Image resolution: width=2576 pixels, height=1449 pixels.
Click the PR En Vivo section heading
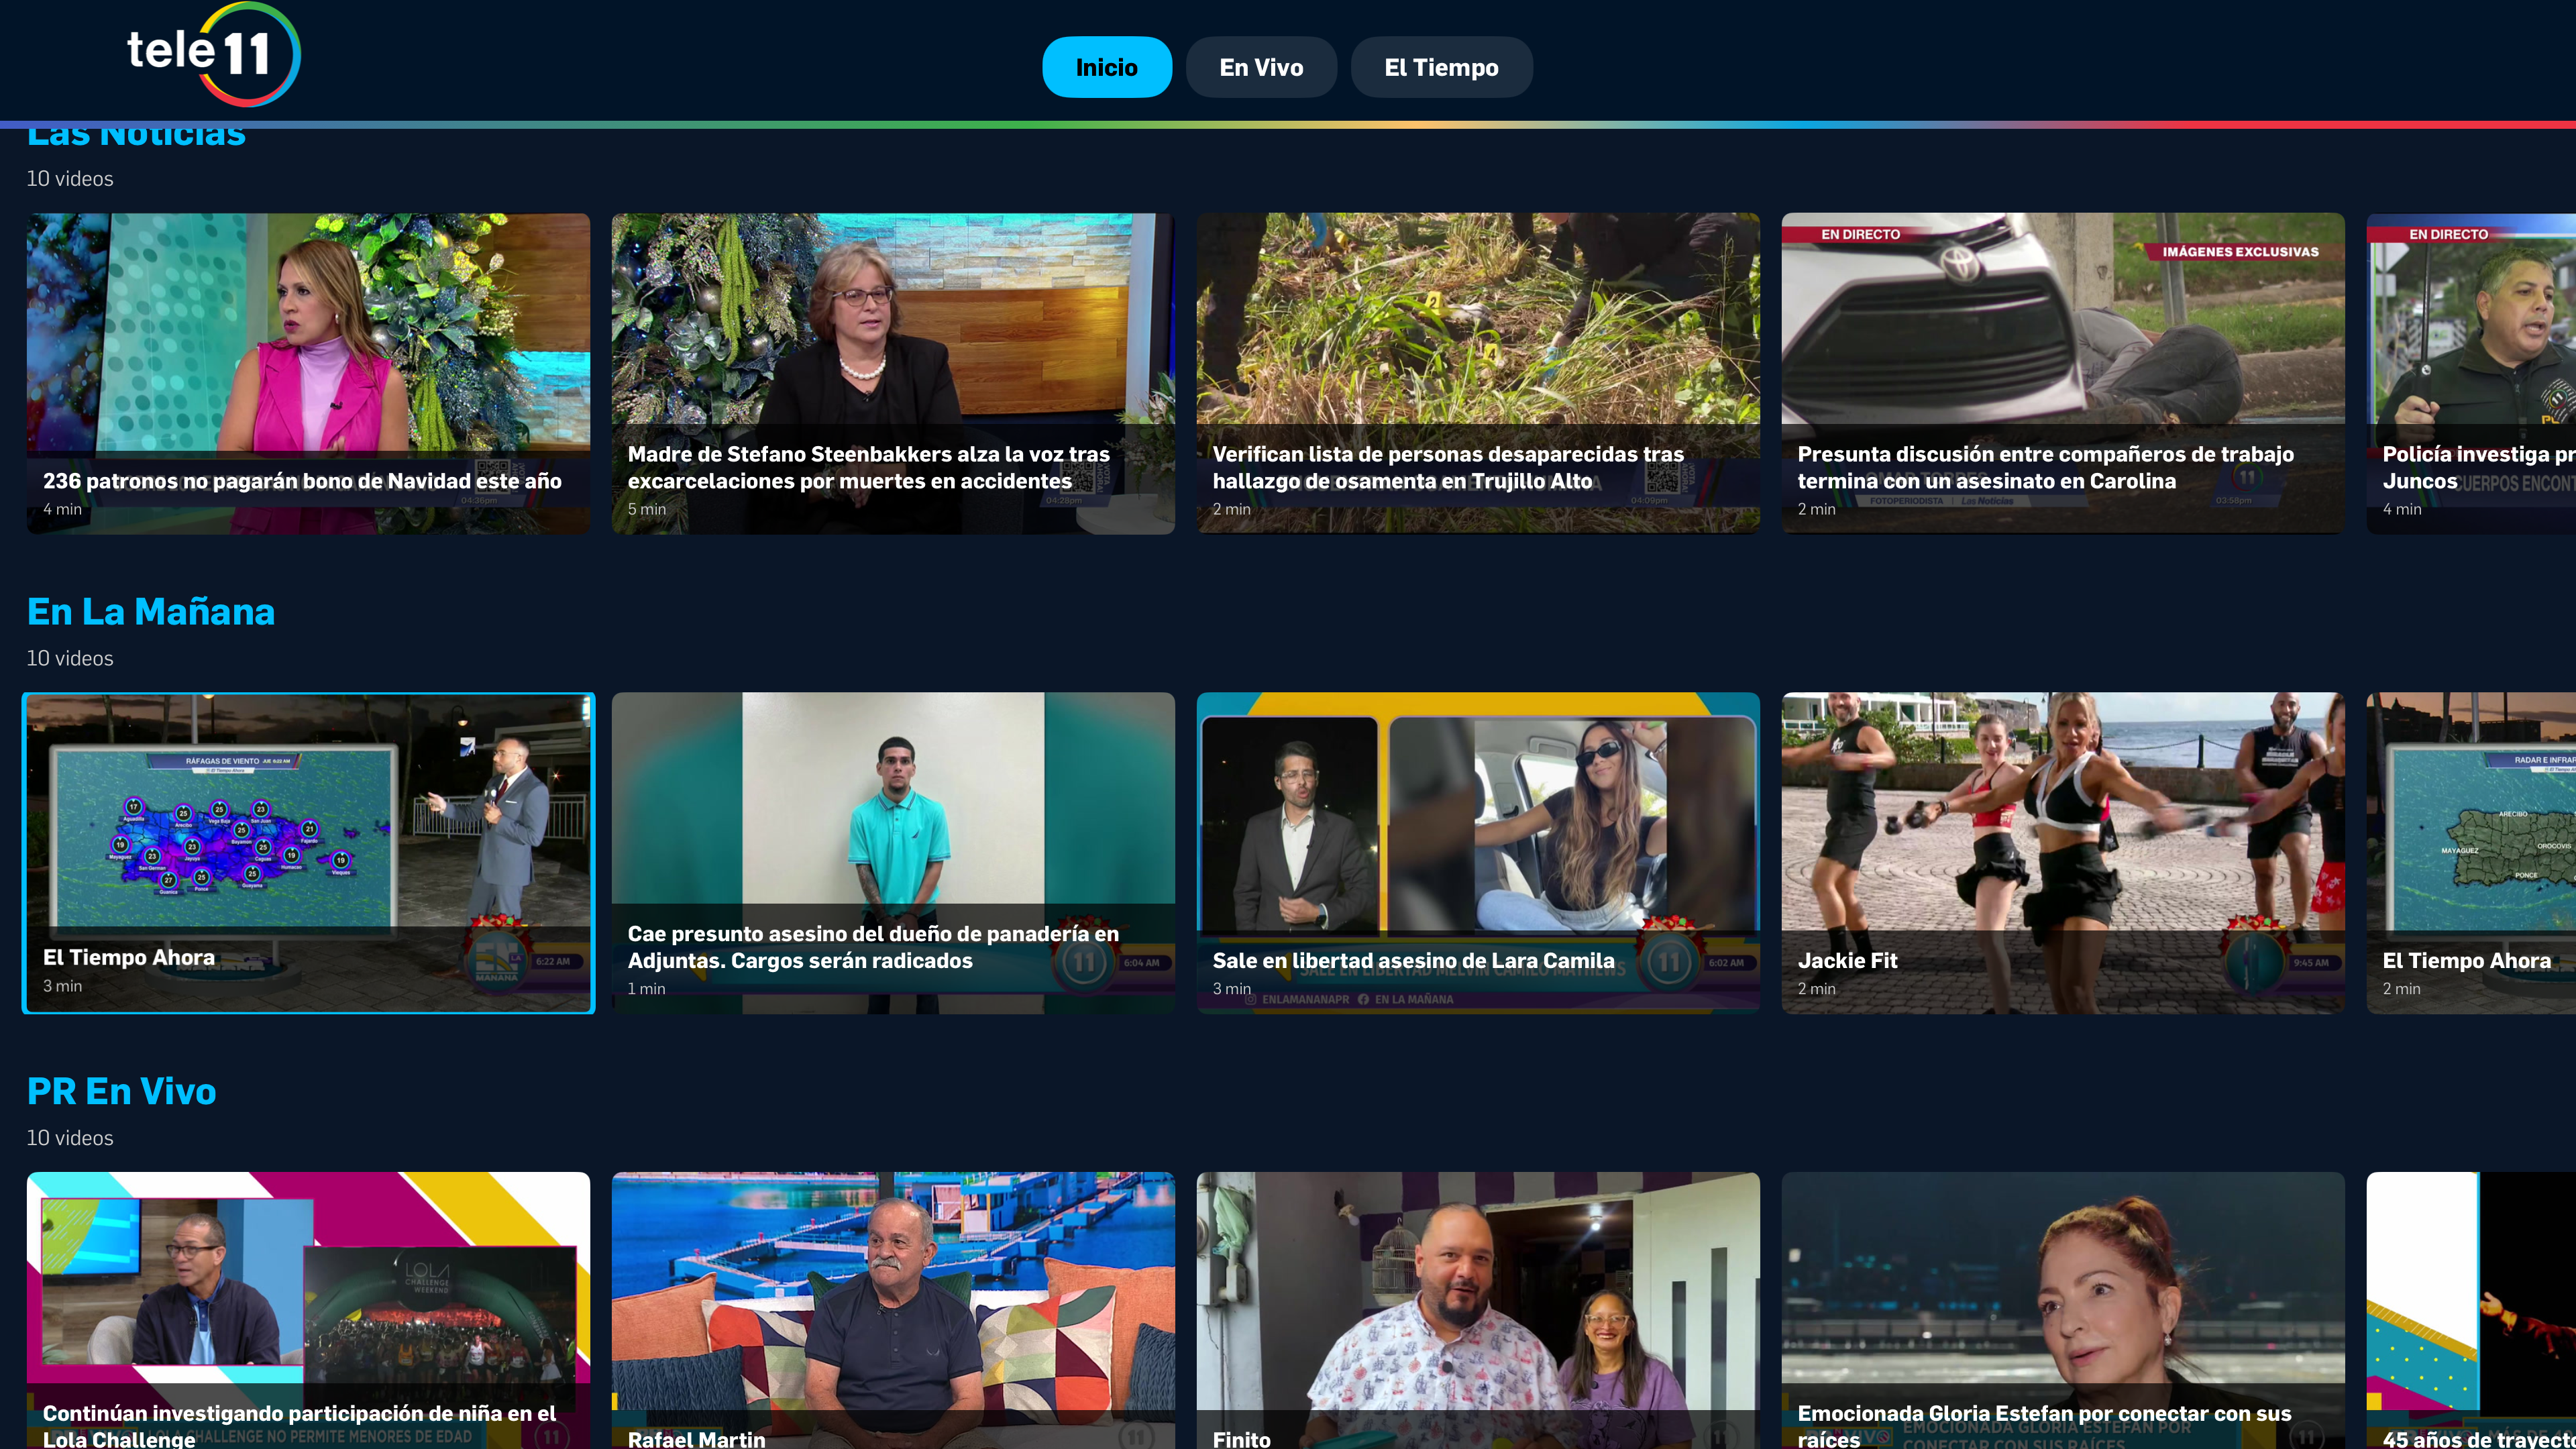[x=122, y=1091]
